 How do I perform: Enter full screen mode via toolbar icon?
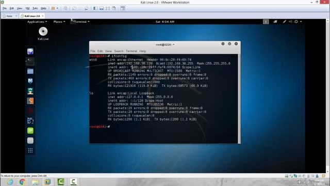coord(108,8)
